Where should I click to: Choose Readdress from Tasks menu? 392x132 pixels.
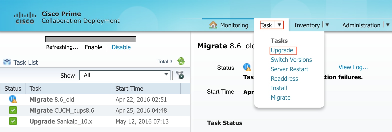coord(284,79)
